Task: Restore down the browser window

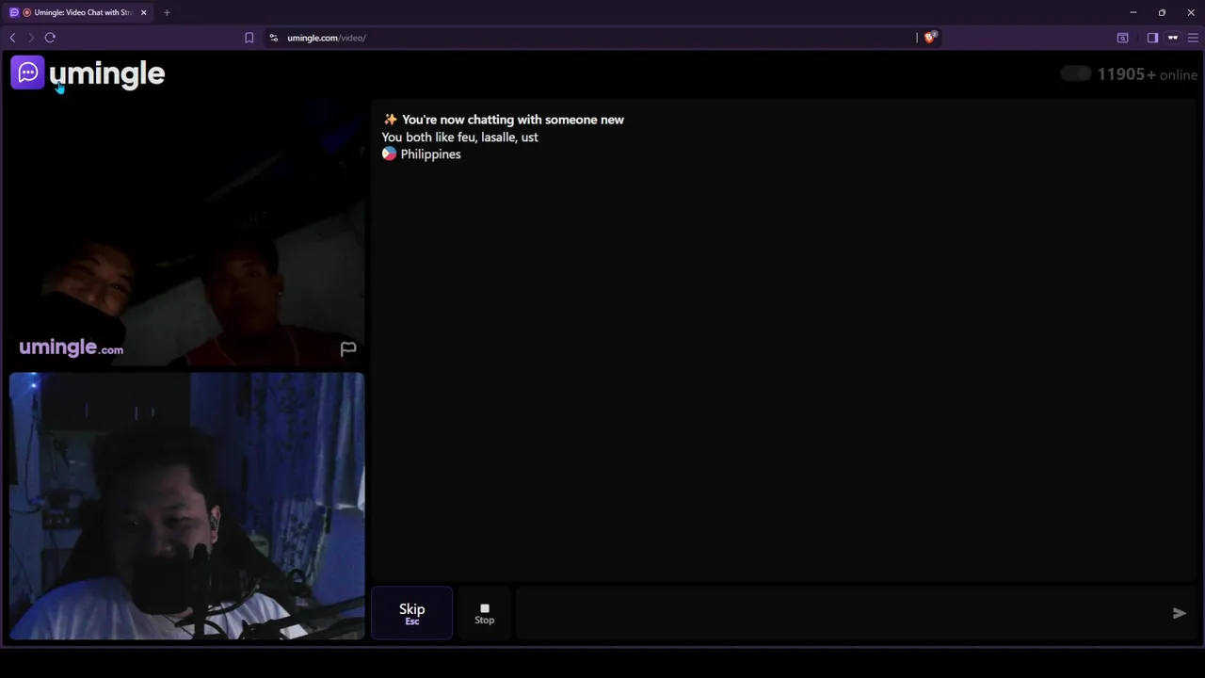Action: (x=1162, y=12)
